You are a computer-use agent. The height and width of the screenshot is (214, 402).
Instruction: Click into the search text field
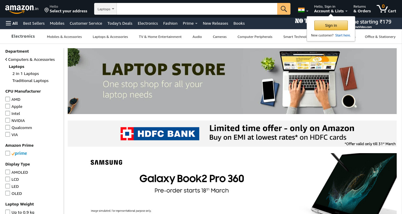pyautogui.click(x=197, y=9)
